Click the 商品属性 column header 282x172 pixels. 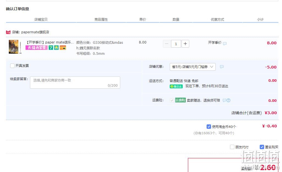pyautogui.click(x=101, y=20)
